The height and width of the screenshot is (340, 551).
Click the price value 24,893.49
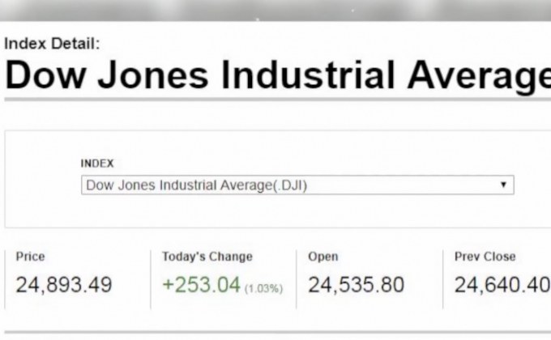[64, 285]
